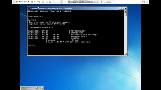Click revert to snapshot icon
This screenshot has width=161, height=90.
point(47,2)
